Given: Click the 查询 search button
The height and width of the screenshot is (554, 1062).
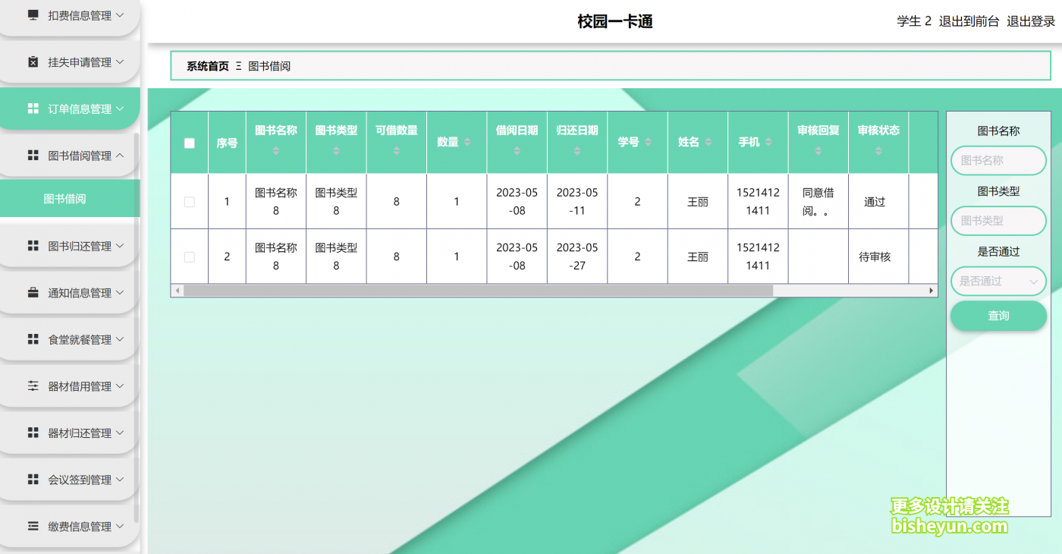Looking at the screenshot, I should tap(998, 316).
